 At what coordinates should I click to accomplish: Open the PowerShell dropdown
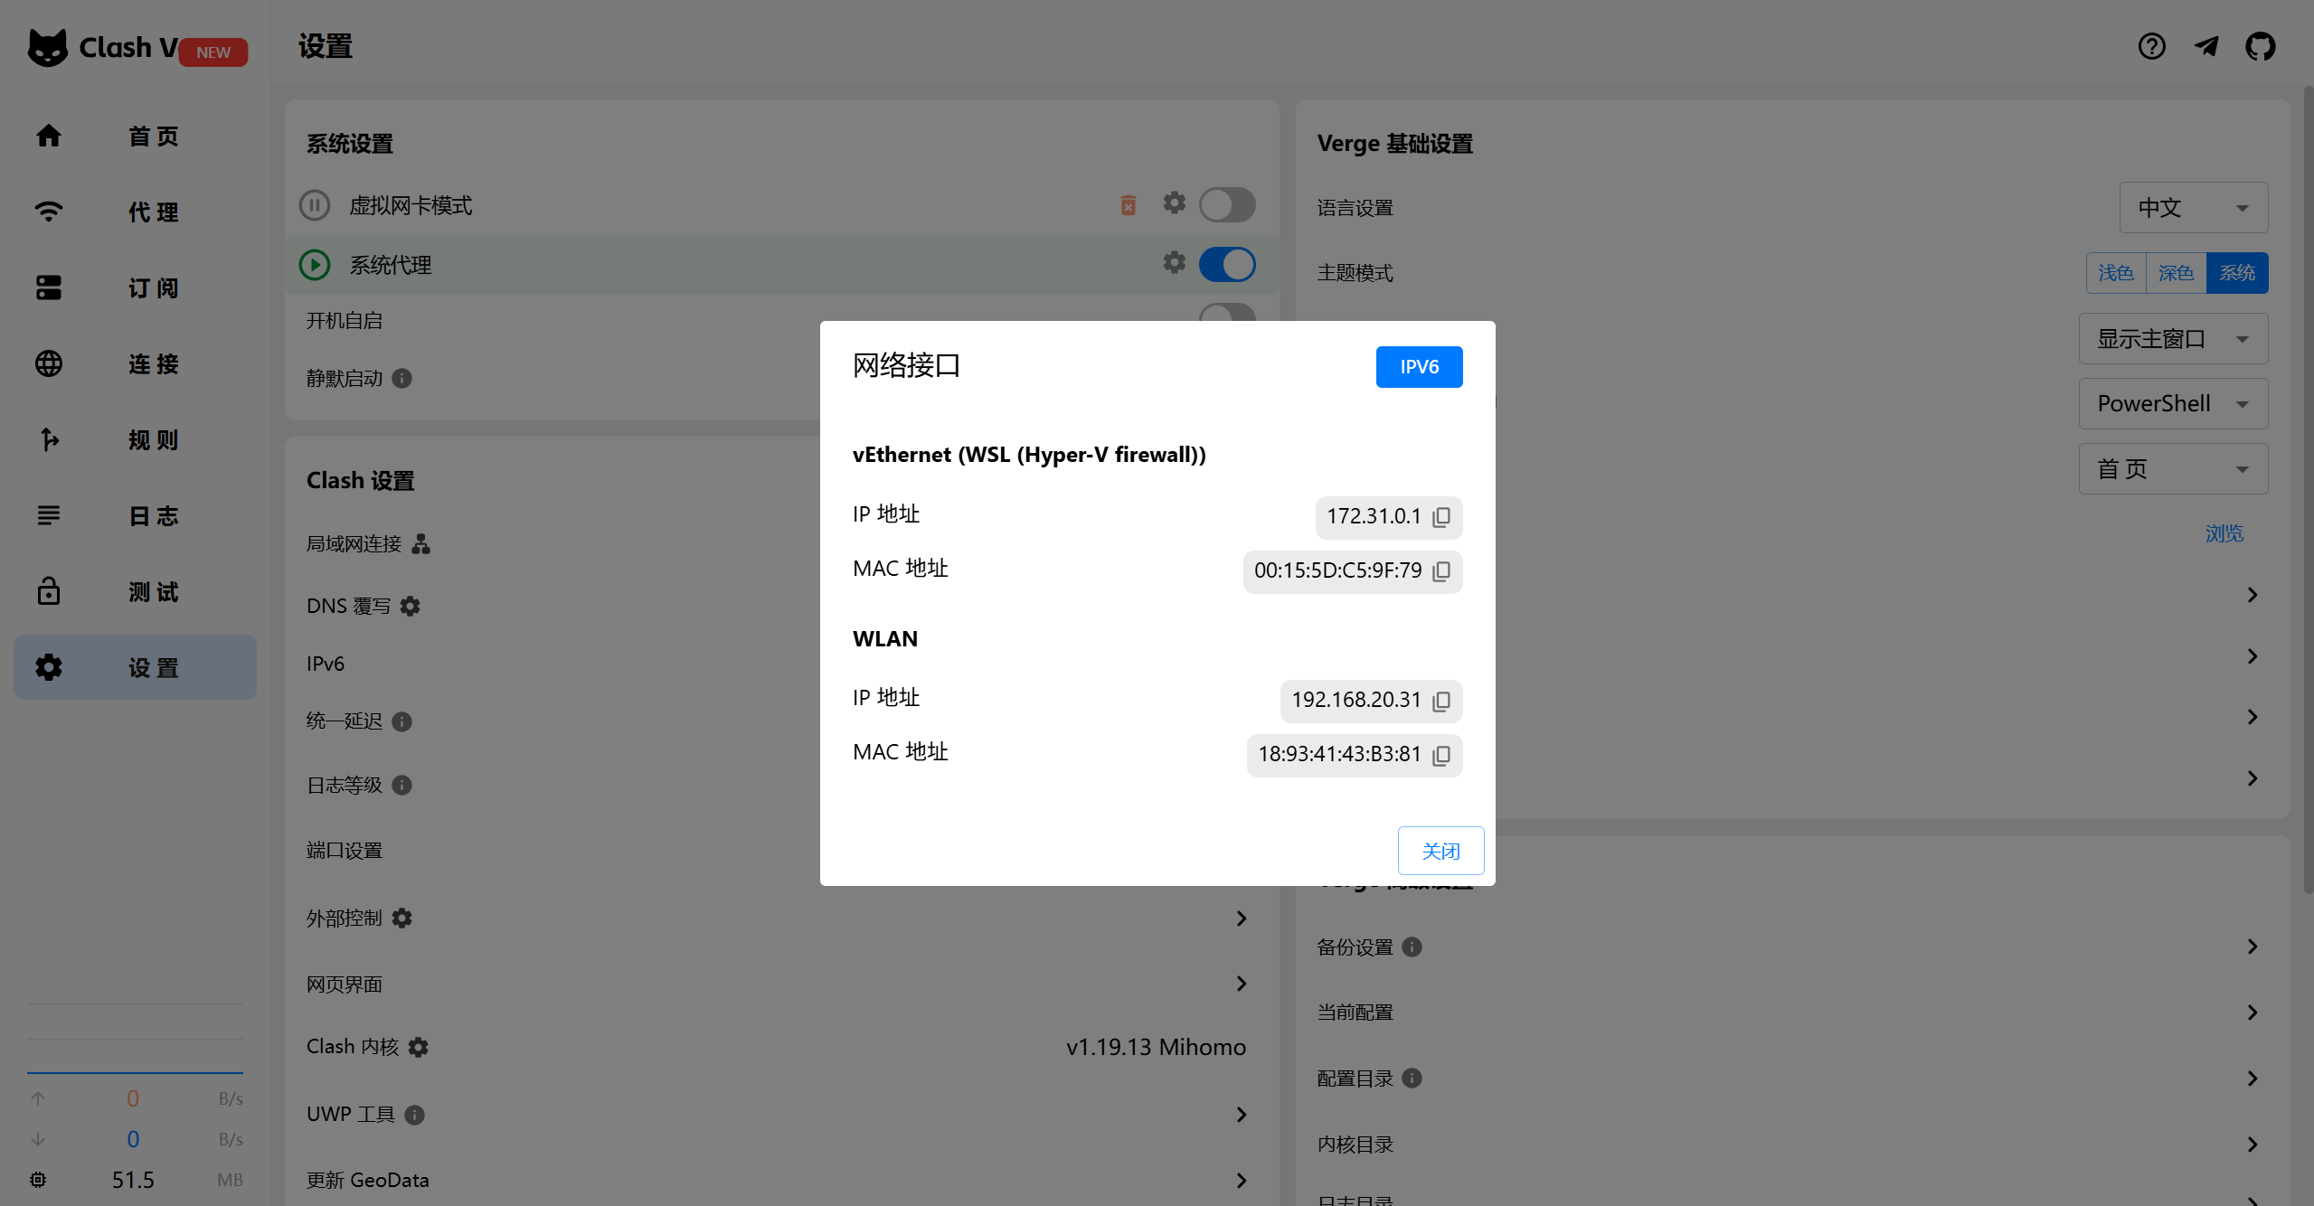tap(2172, 404)
